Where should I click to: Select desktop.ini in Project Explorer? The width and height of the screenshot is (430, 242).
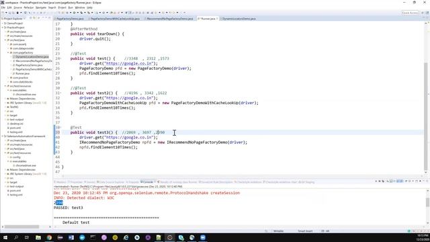tap(16, 124)
